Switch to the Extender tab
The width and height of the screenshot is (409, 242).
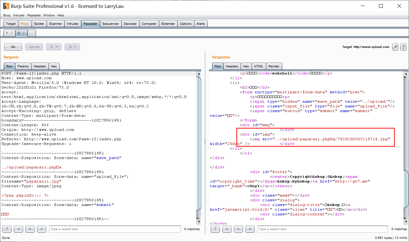tap(168, 24)
